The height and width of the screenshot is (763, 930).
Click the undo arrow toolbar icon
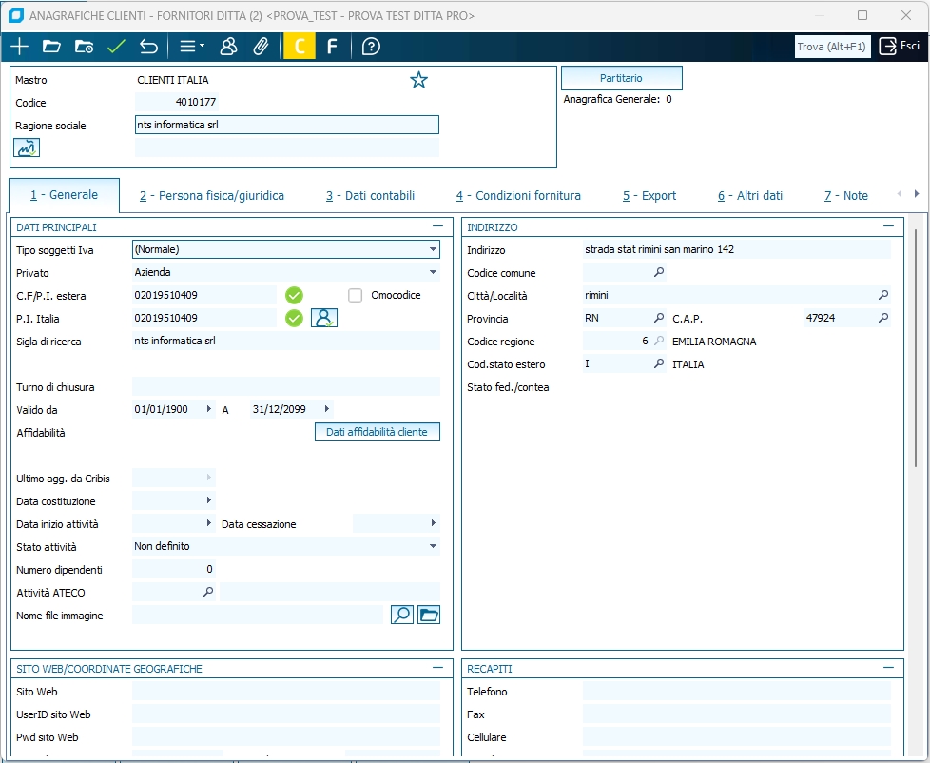pyautogui.click(x=148, y=47)
